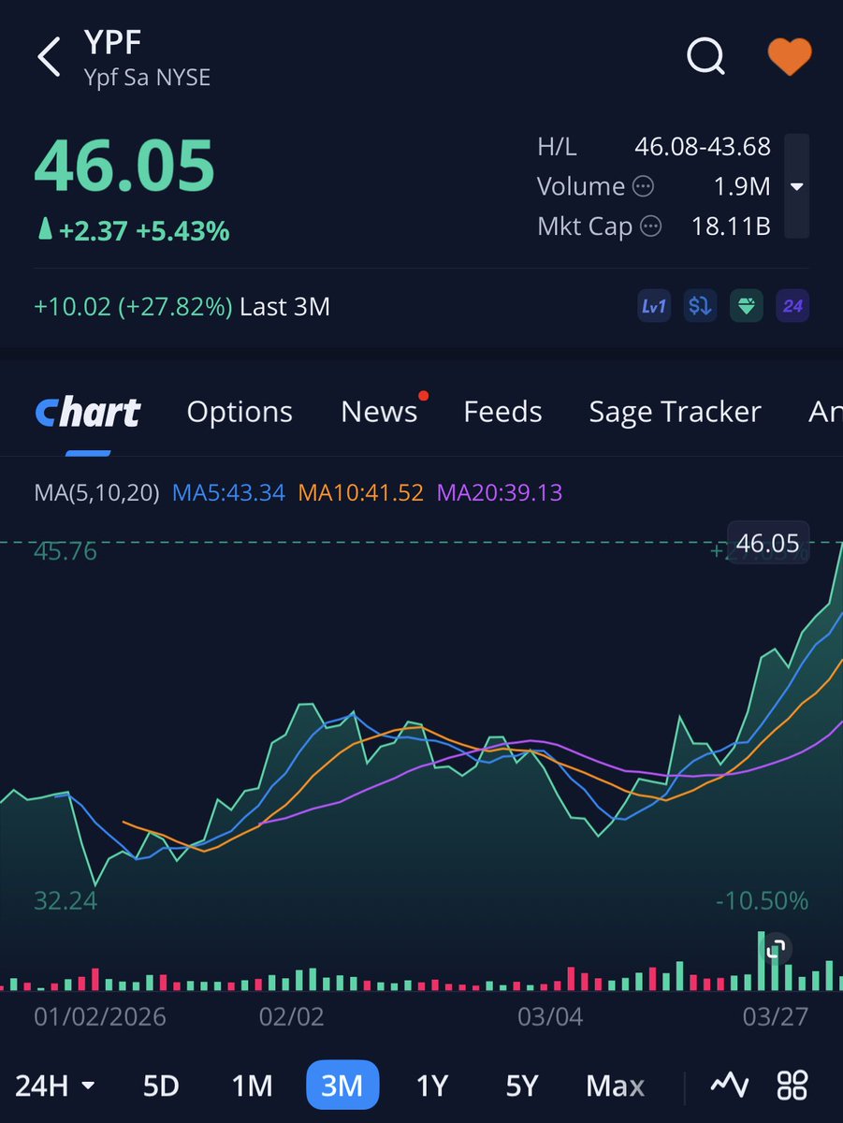Switch to the Options tab
843x1123 pixels.
pos(240,412)
